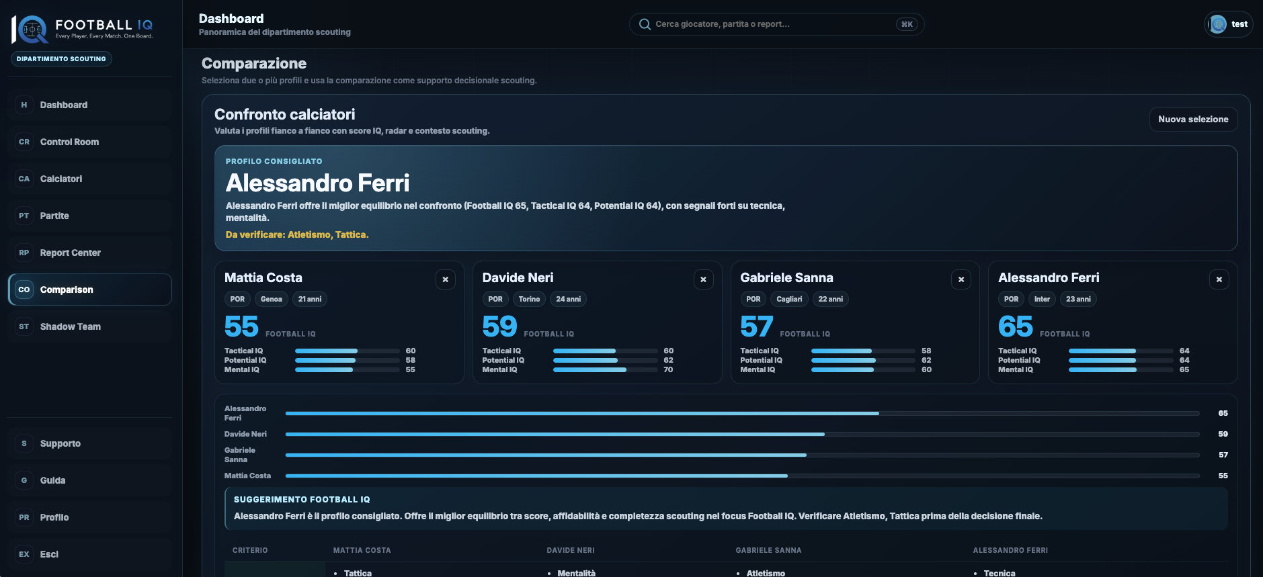Dismiss the Alessandro Ferri card via X
The image size is (1263, 577).
click(x=1219, y=279)
